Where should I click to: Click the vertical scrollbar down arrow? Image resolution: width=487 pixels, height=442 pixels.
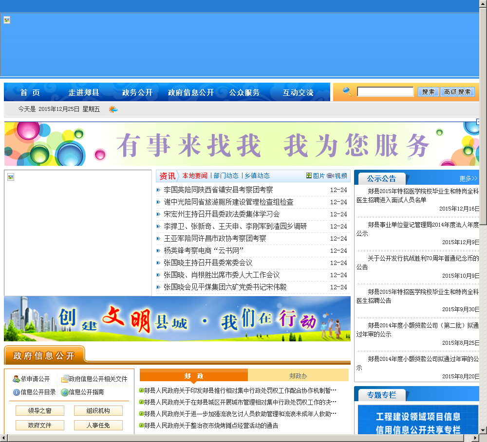[483, 430]
